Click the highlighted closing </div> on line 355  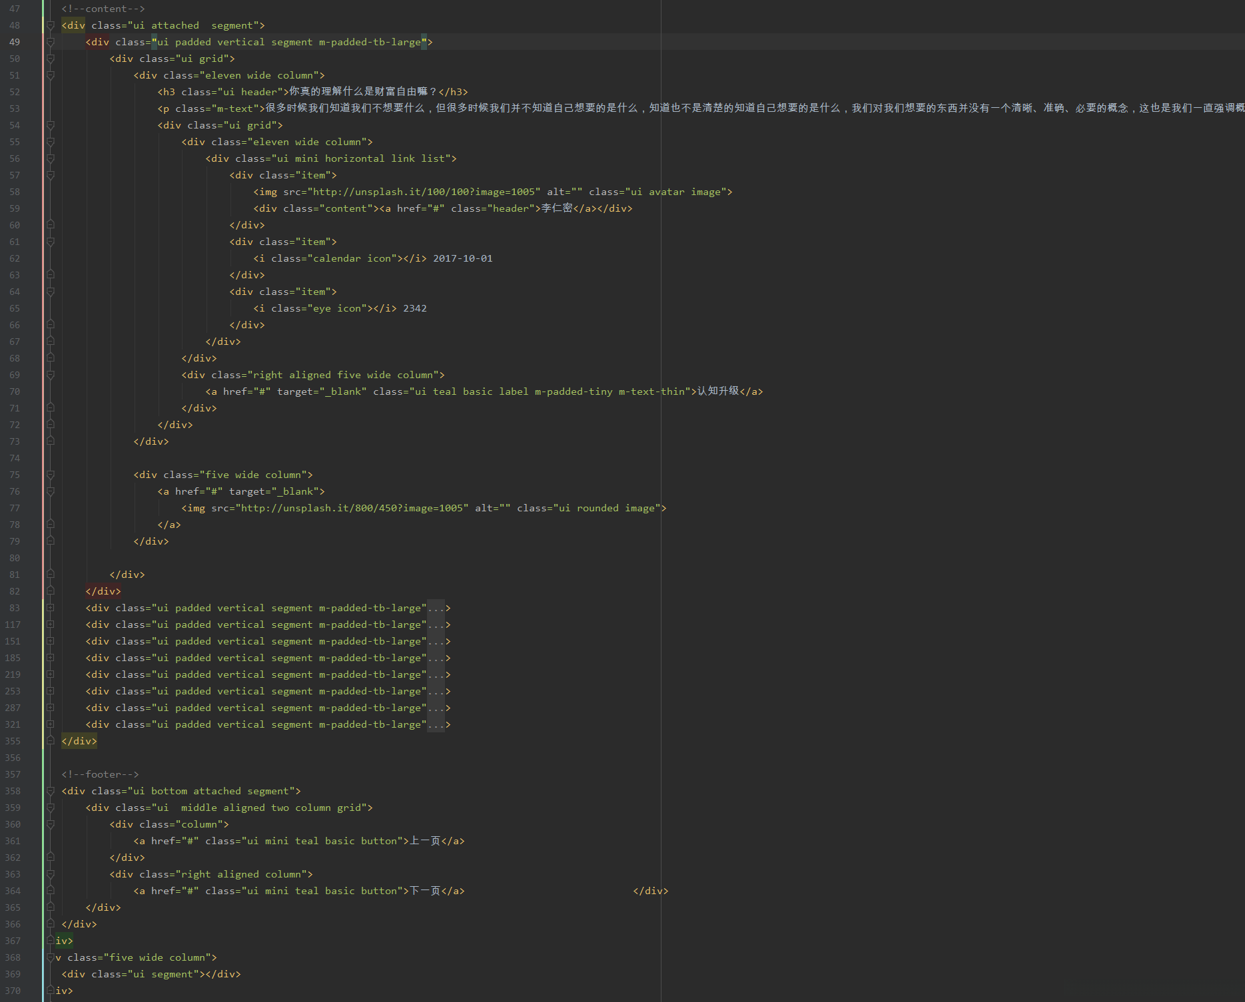(x=79, y=741)
